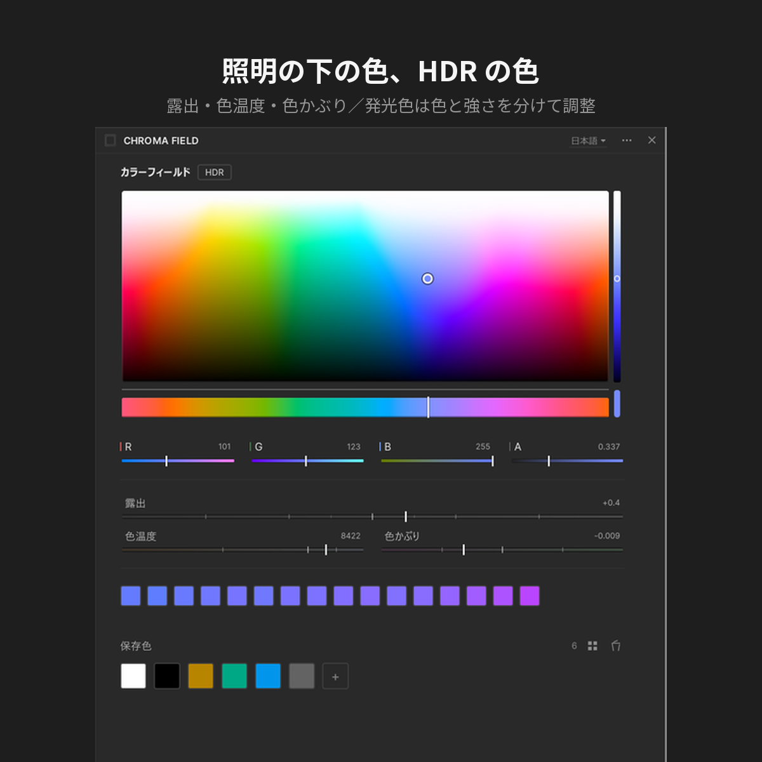Select the gold saved color

[x=201, y=676]
